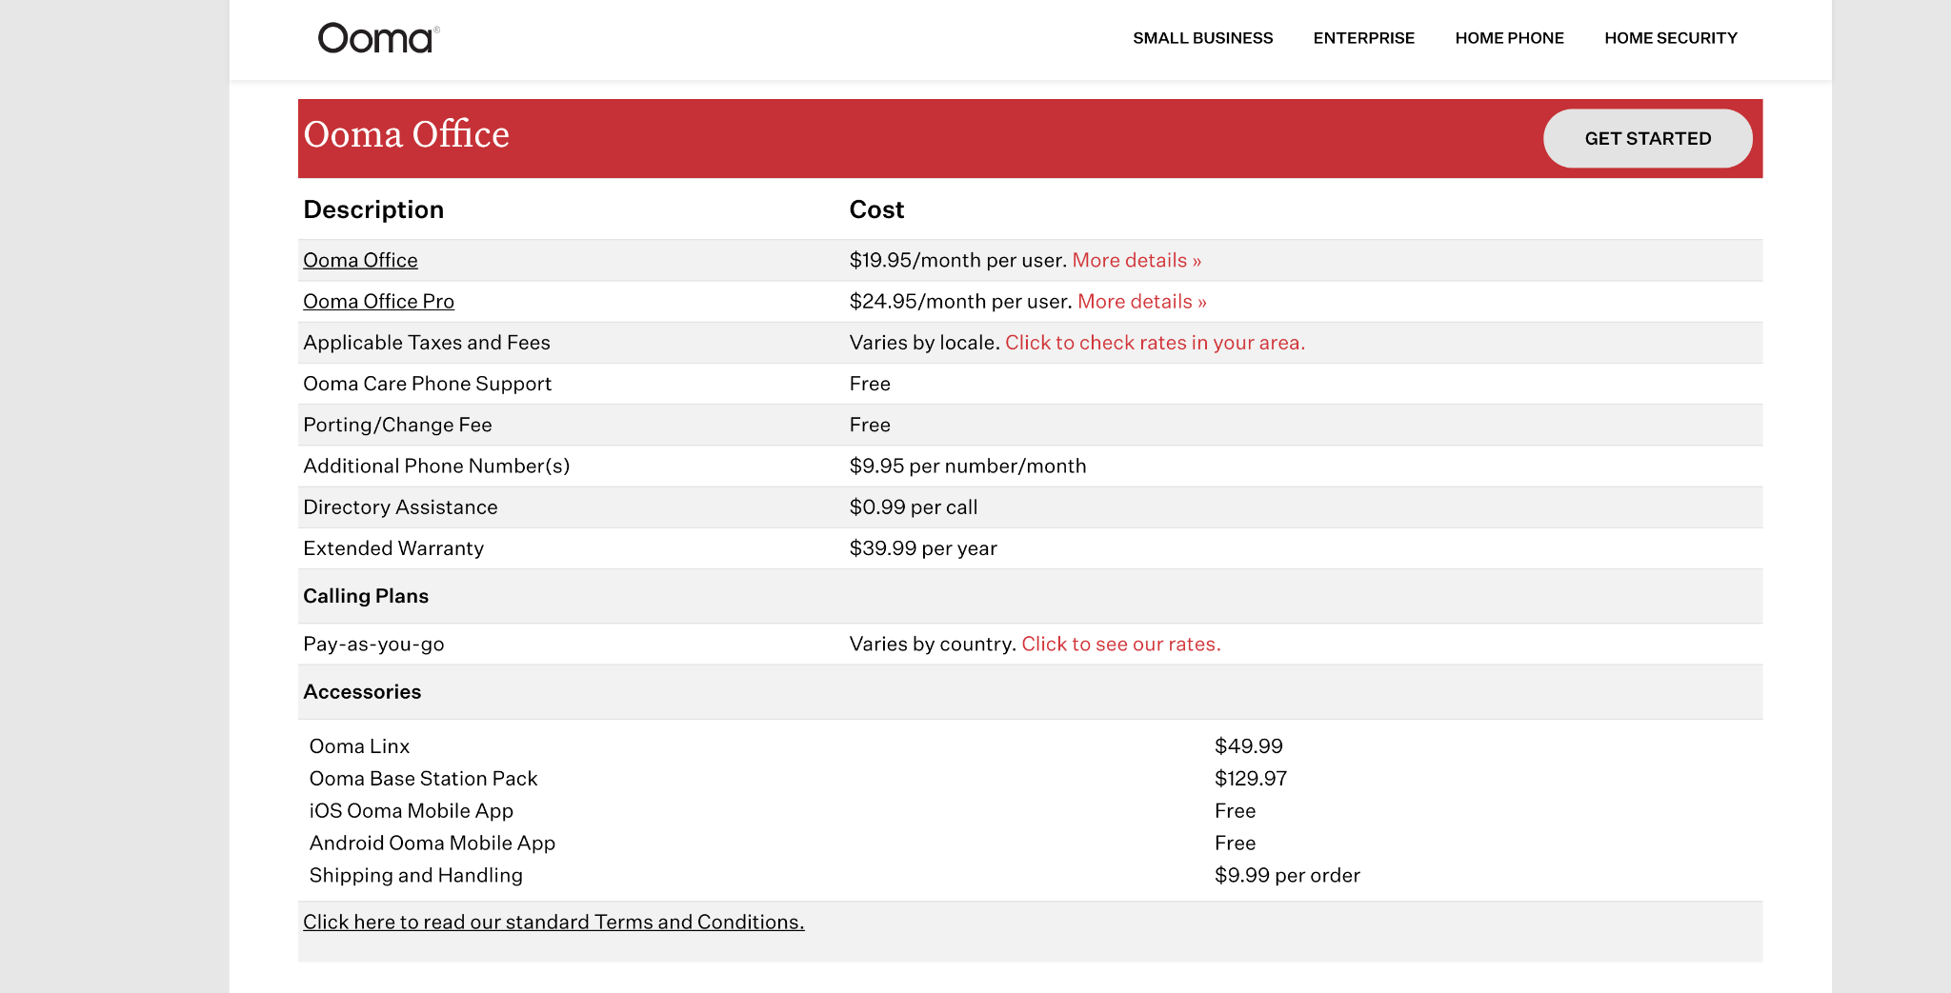View More details for Ooma Office Pro
This screenshot has height=993, width=1951.
pos(1141,301)
